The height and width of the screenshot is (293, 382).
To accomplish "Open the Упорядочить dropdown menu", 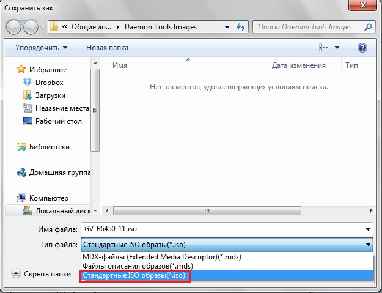I will 41,48.
